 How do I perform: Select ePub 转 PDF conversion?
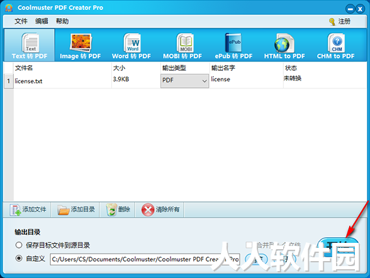(233, 45)
